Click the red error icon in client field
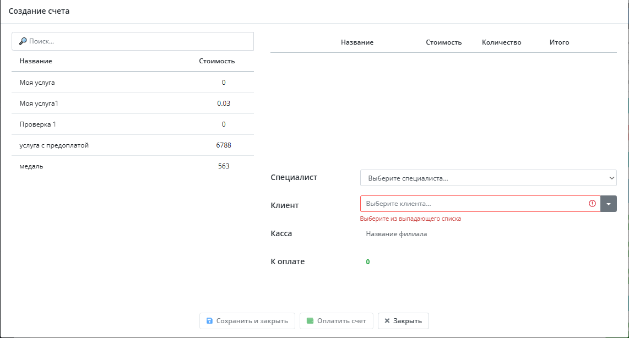The image size is (629, 338). 592,204
